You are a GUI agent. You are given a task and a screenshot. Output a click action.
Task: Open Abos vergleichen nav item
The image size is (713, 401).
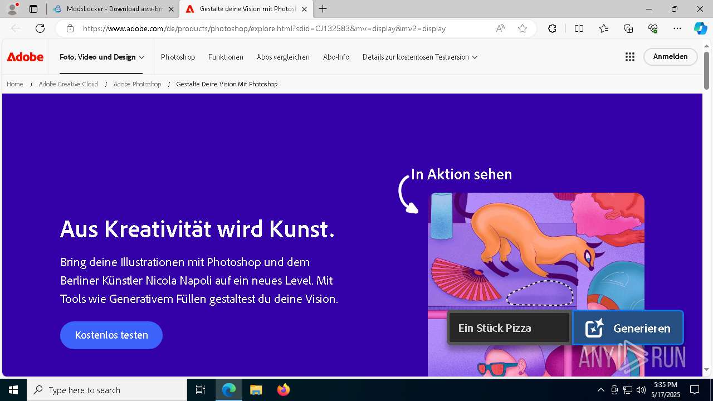tap(283, 57)
